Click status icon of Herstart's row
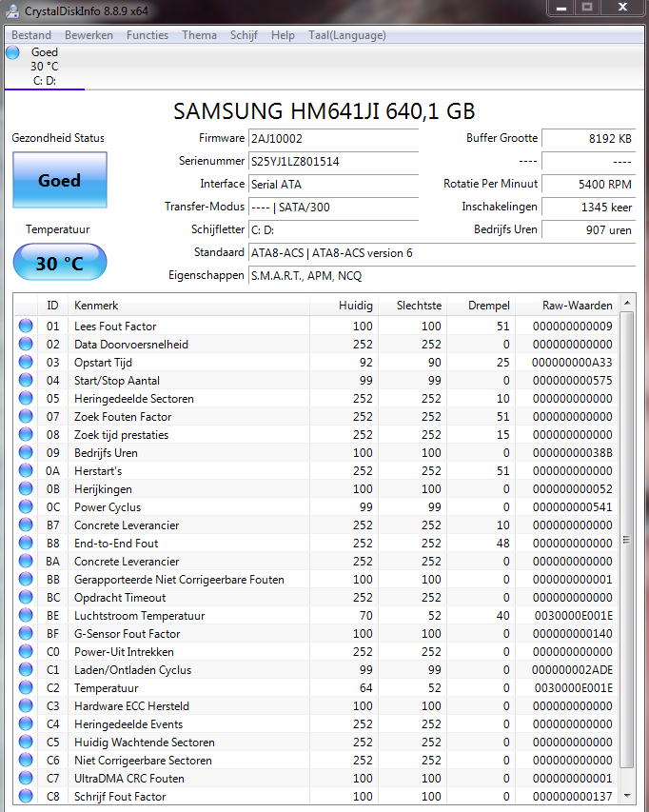Screen dimensions: 649x812 click(26, 471)
